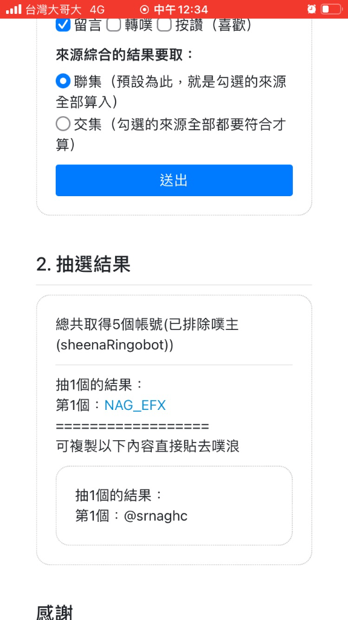348x620 pixels.
Task: Select the @srnaghc copyable result text
Action: point(156,516)
